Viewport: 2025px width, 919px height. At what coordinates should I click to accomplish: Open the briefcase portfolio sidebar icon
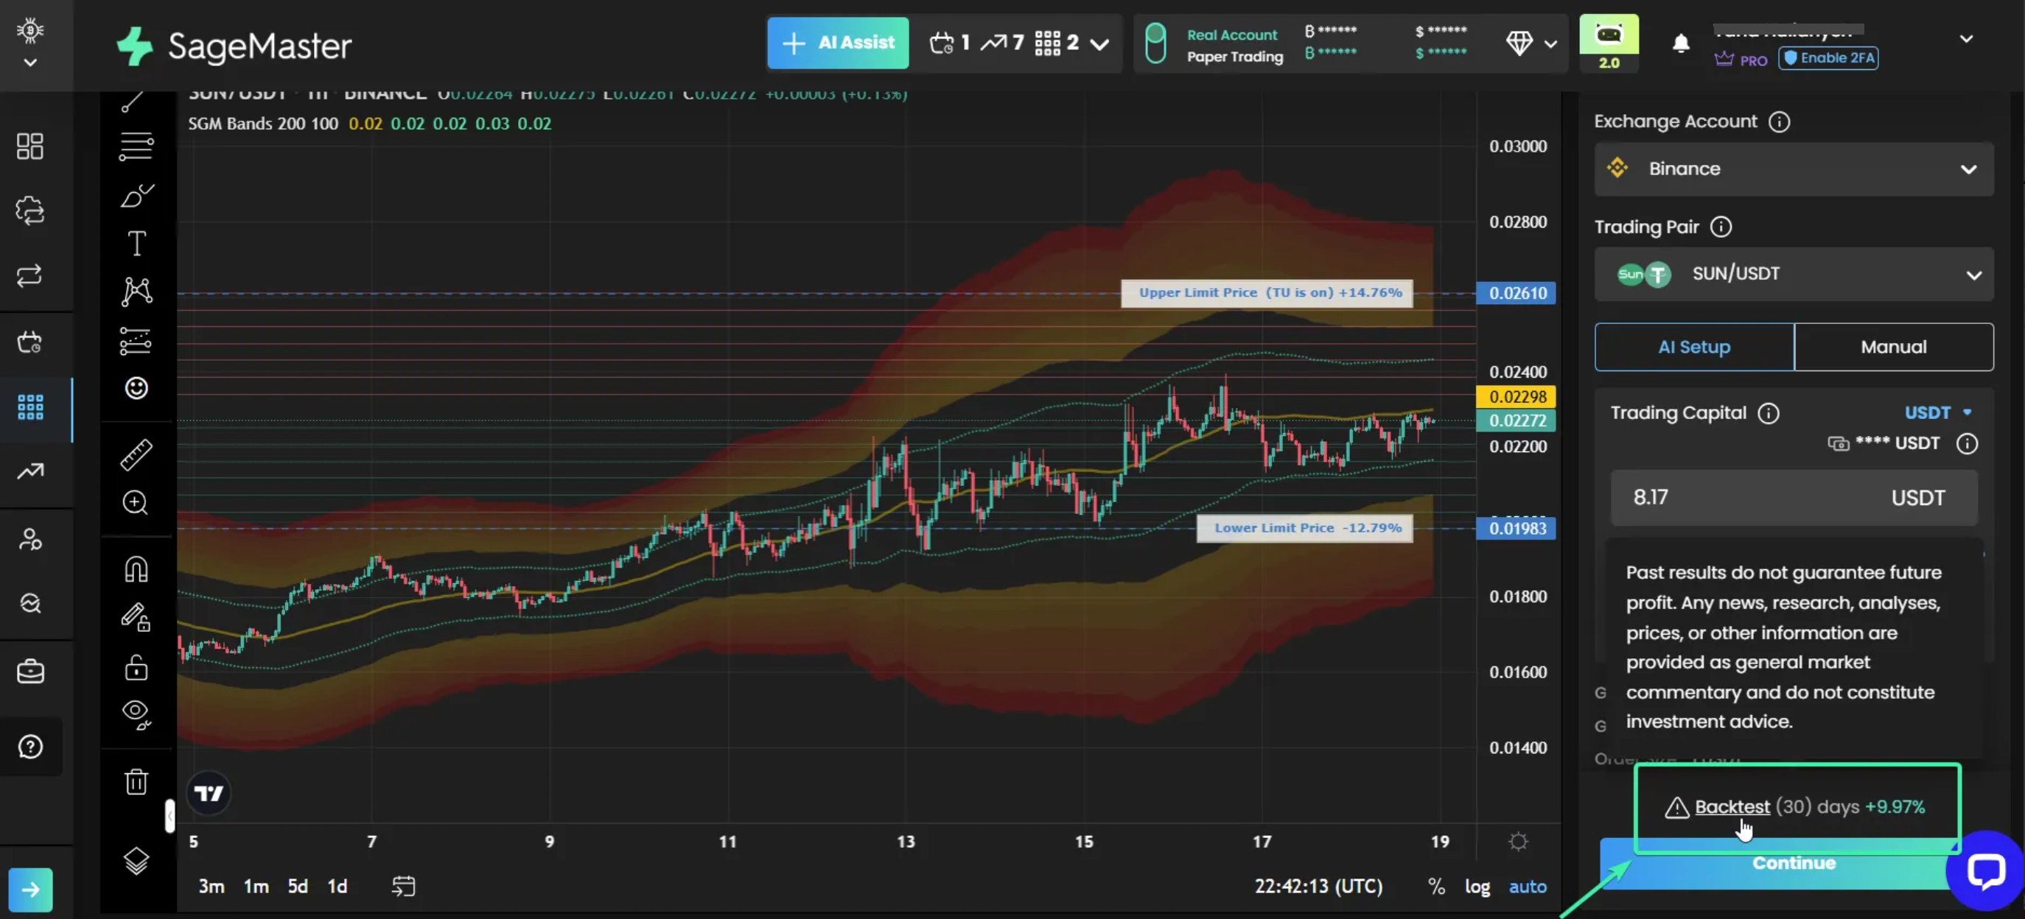30,672
